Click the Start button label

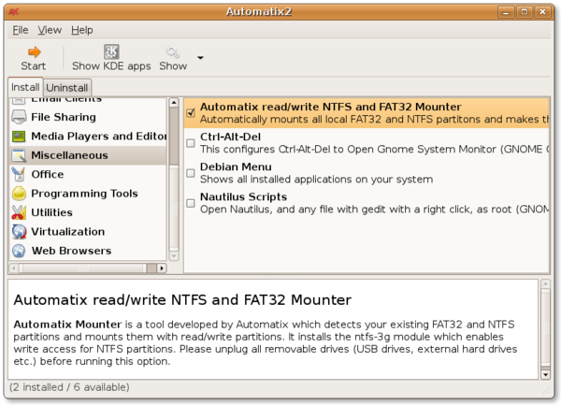34,66
